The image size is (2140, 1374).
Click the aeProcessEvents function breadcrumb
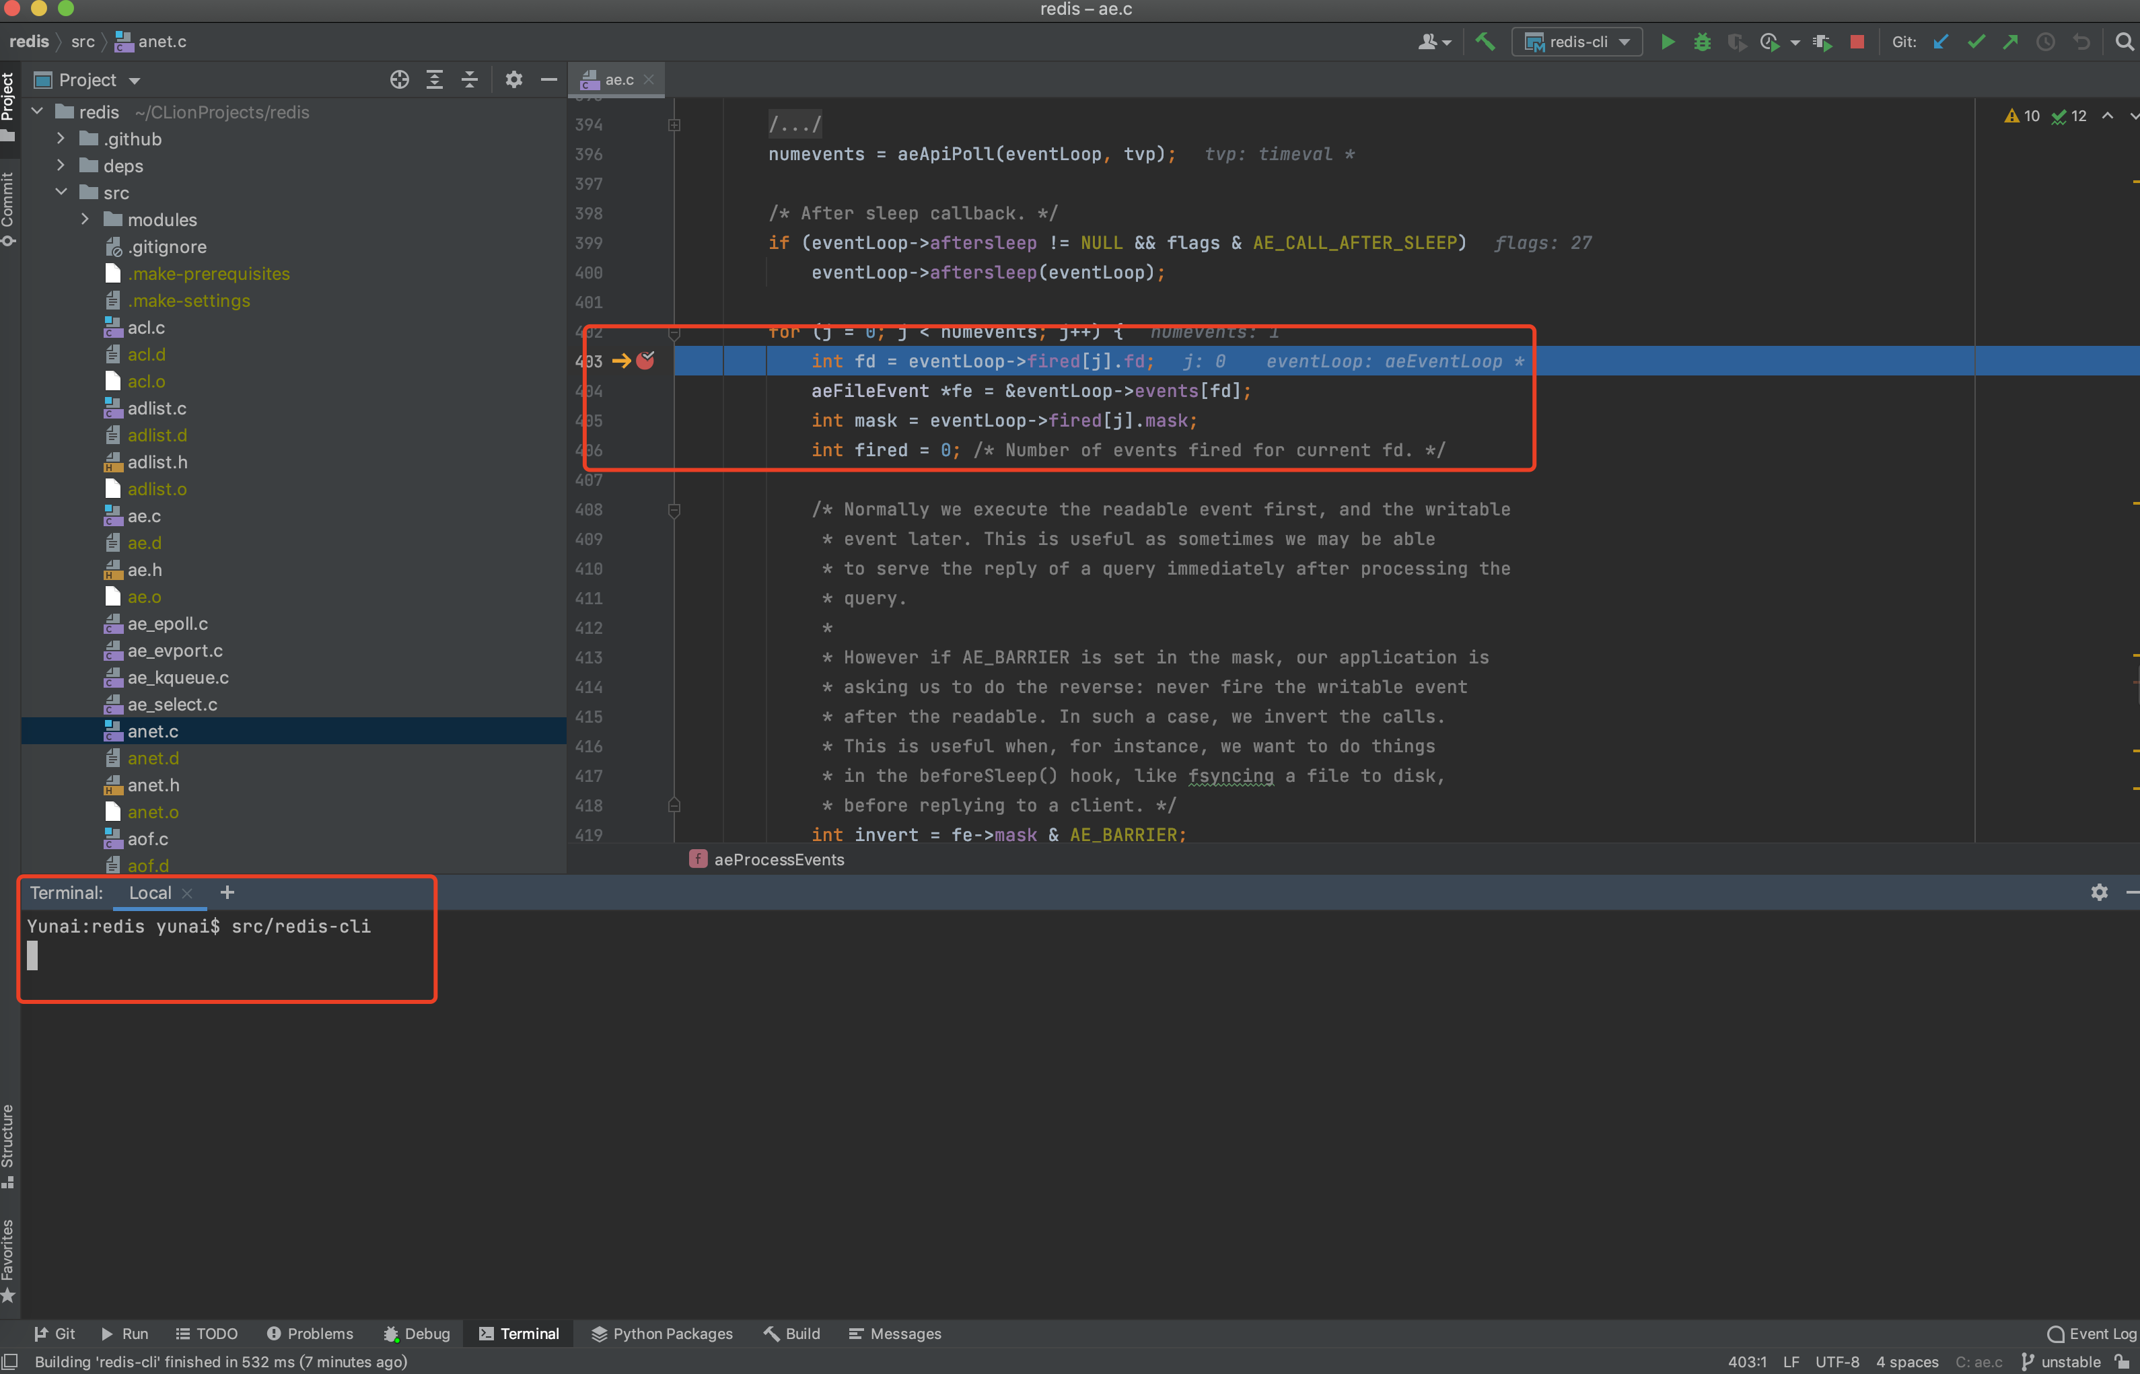pyautogui.click(x=779, y=859)
